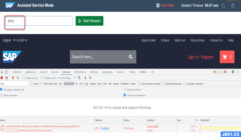Stop recording network log red button
Screen dimensions: 241x137
tap(2, 78)
